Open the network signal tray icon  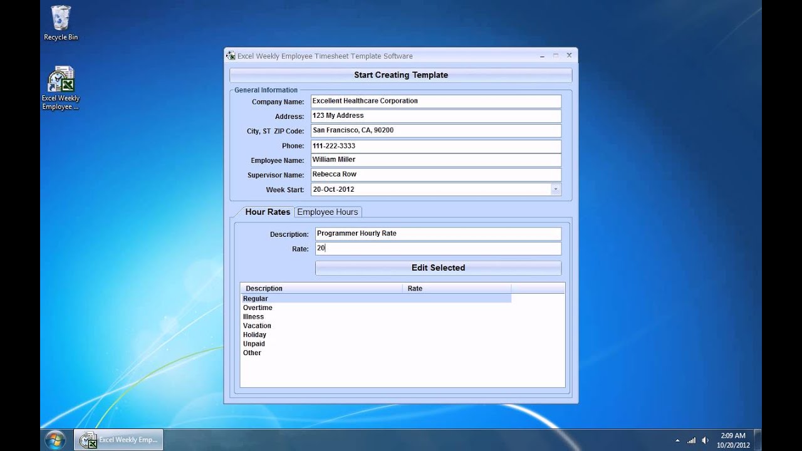[x=692, y=440]
